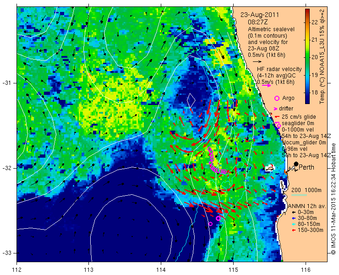This screenshot has width=339, height=275.
Task: Click the red glide arrow legend symbol
Action: click(277, 117)
